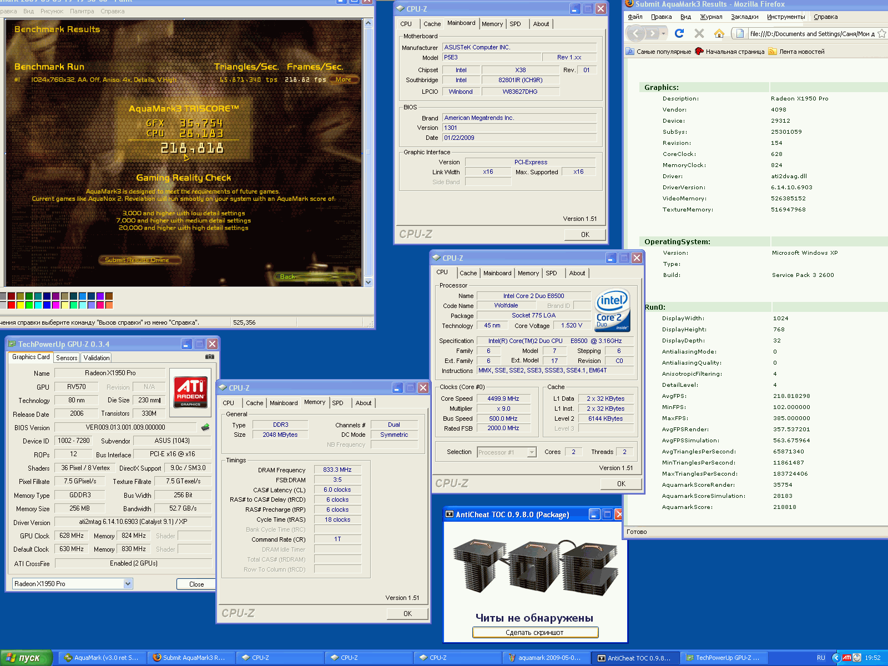Click OK in CPU-Z Mainboard window
The image size is (888, 666).
tap(585, 235)
